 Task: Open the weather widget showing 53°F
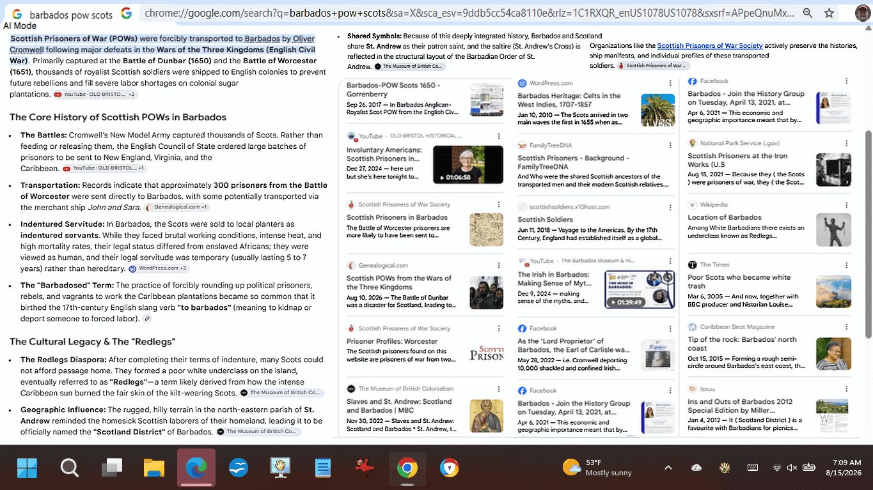tap(597, 468)
